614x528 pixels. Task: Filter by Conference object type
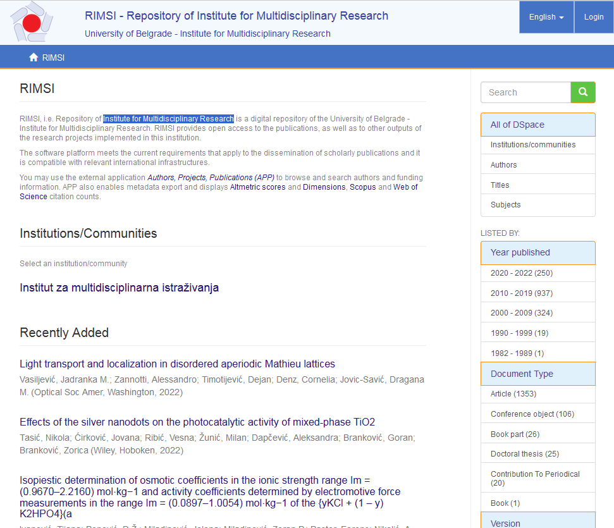pyautogui.click(x=532, y=414)
